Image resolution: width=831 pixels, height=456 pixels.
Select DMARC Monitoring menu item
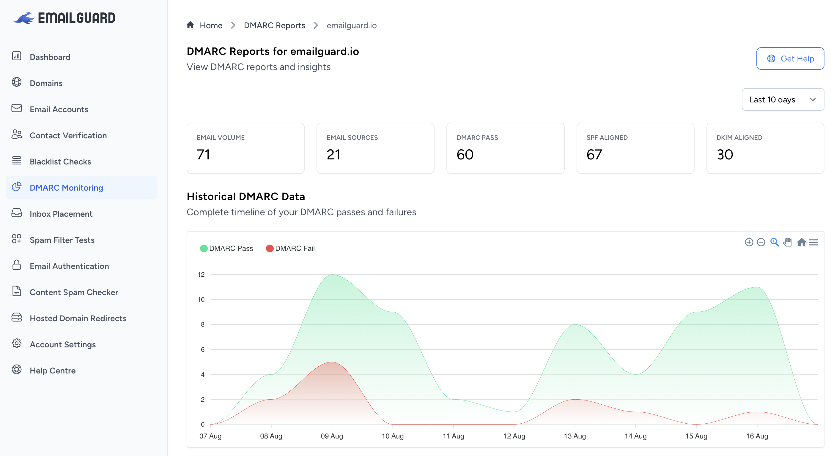tap(82, 188)
